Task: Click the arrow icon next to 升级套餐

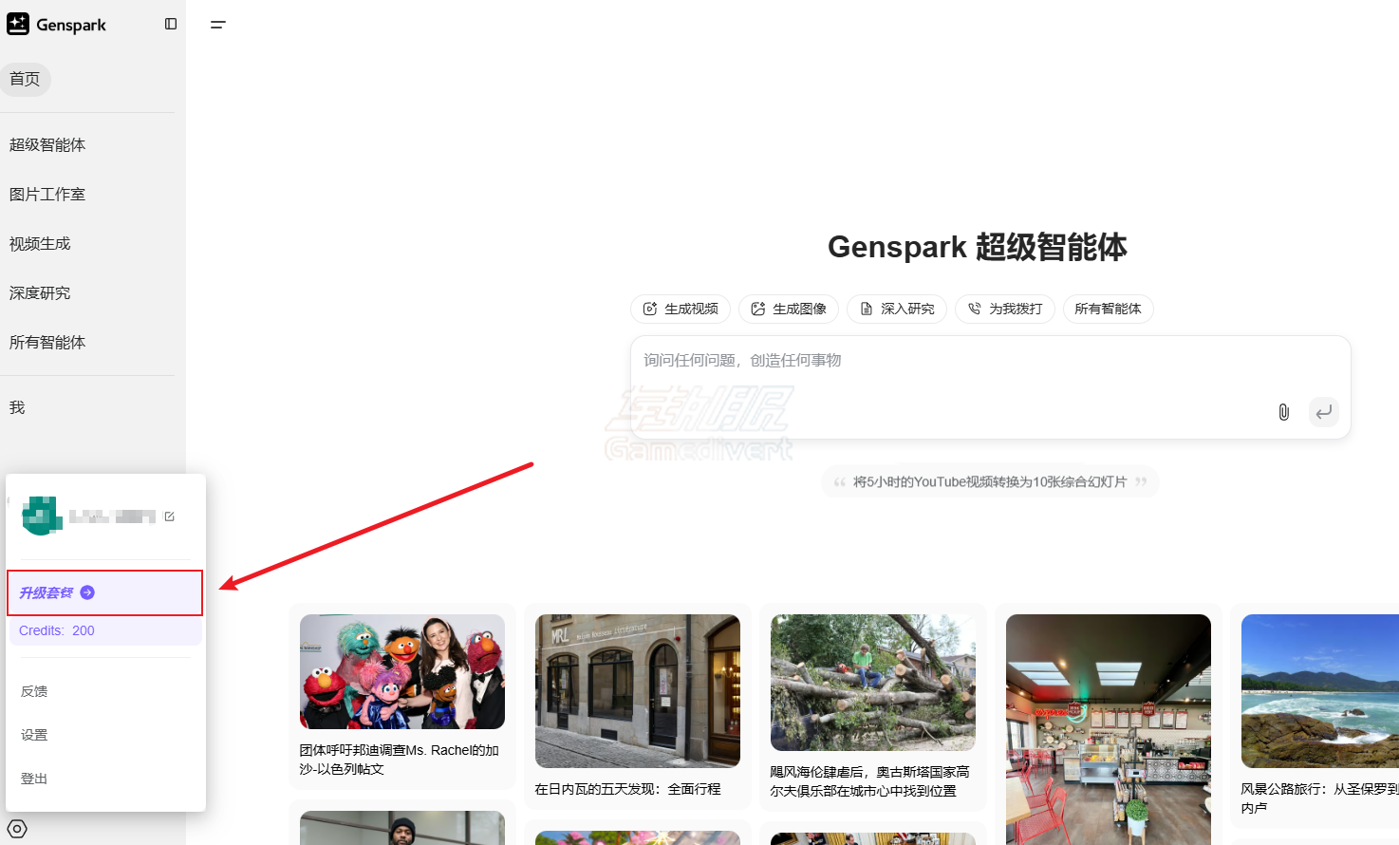Action: tap(87, 592)
